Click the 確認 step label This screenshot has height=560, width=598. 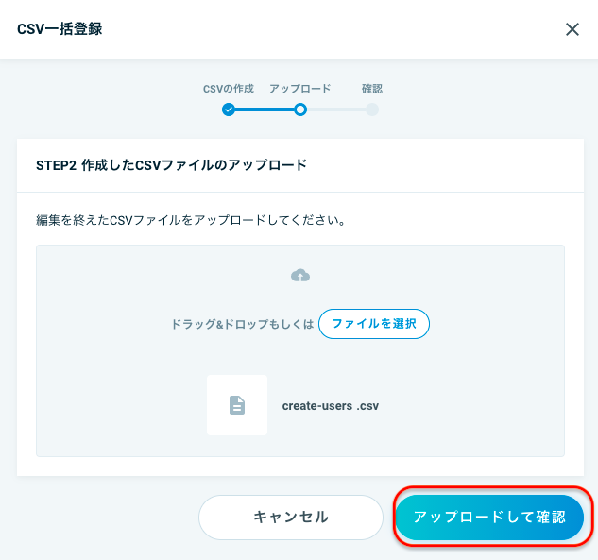click(x=372, y=89)
